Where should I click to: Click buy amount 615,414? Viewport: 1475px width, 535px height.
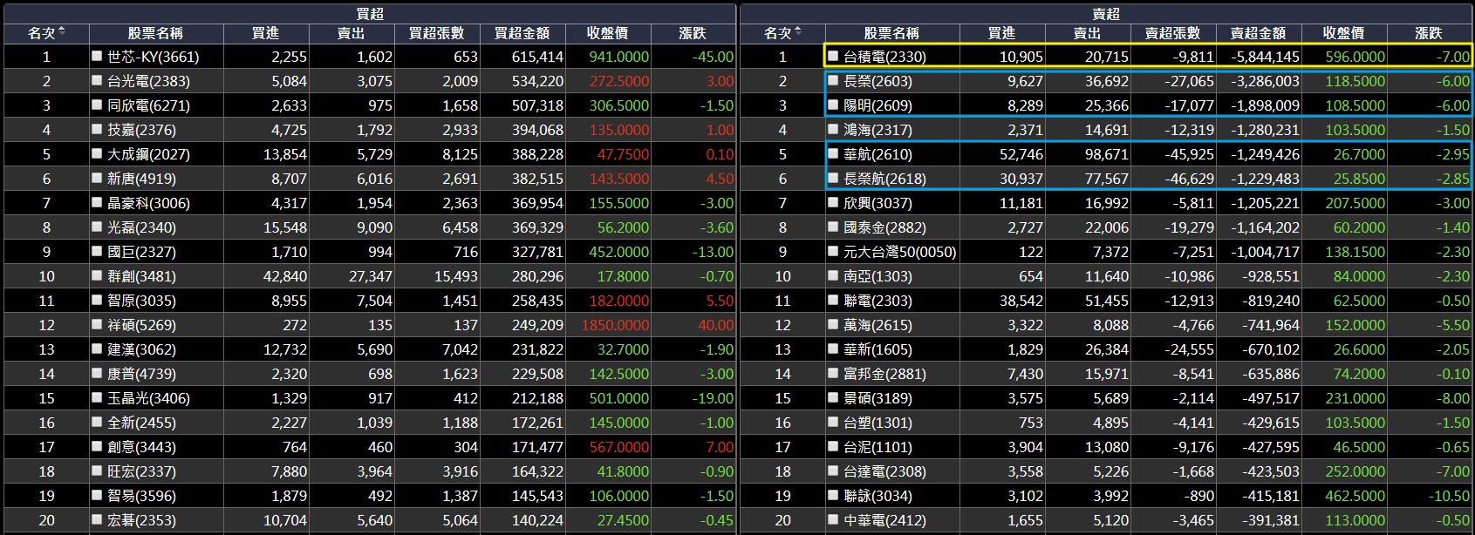click(x=537, y=56)
